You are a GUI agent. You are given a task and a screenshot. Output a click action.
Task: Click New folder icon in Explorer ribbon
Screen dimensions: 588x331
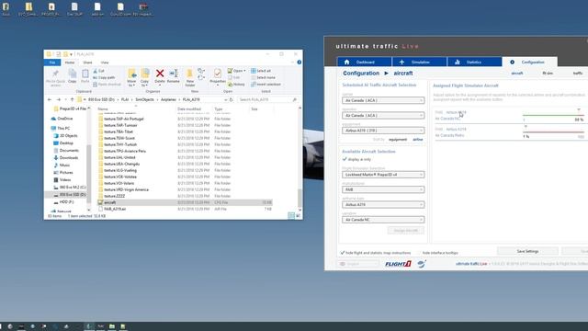(190, 74)
